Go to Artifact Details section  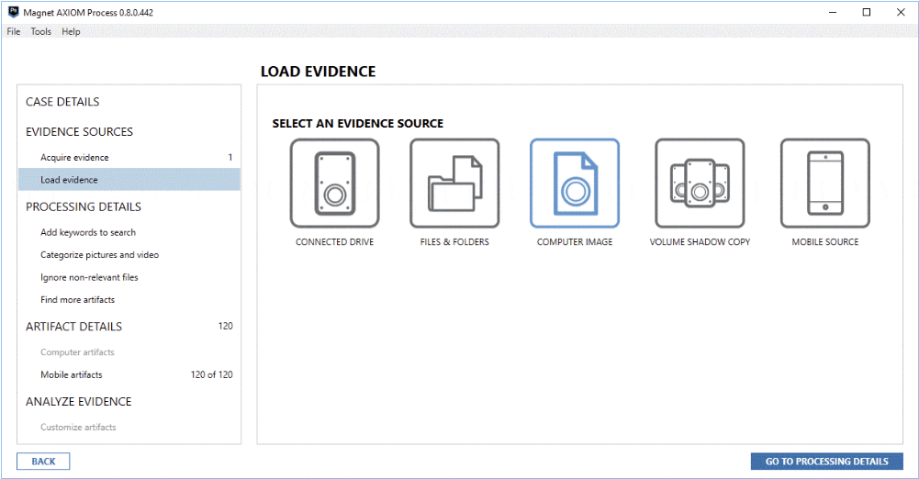(73, 327)
